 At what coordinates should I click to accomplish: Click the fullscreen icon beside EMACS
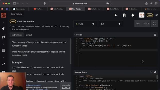(x=154, y=24)
